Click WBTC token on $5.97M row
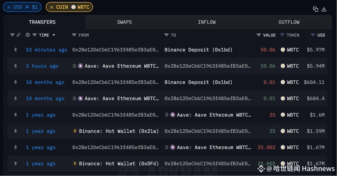Viewport: 337px width, 176px height. pos(293,50)
